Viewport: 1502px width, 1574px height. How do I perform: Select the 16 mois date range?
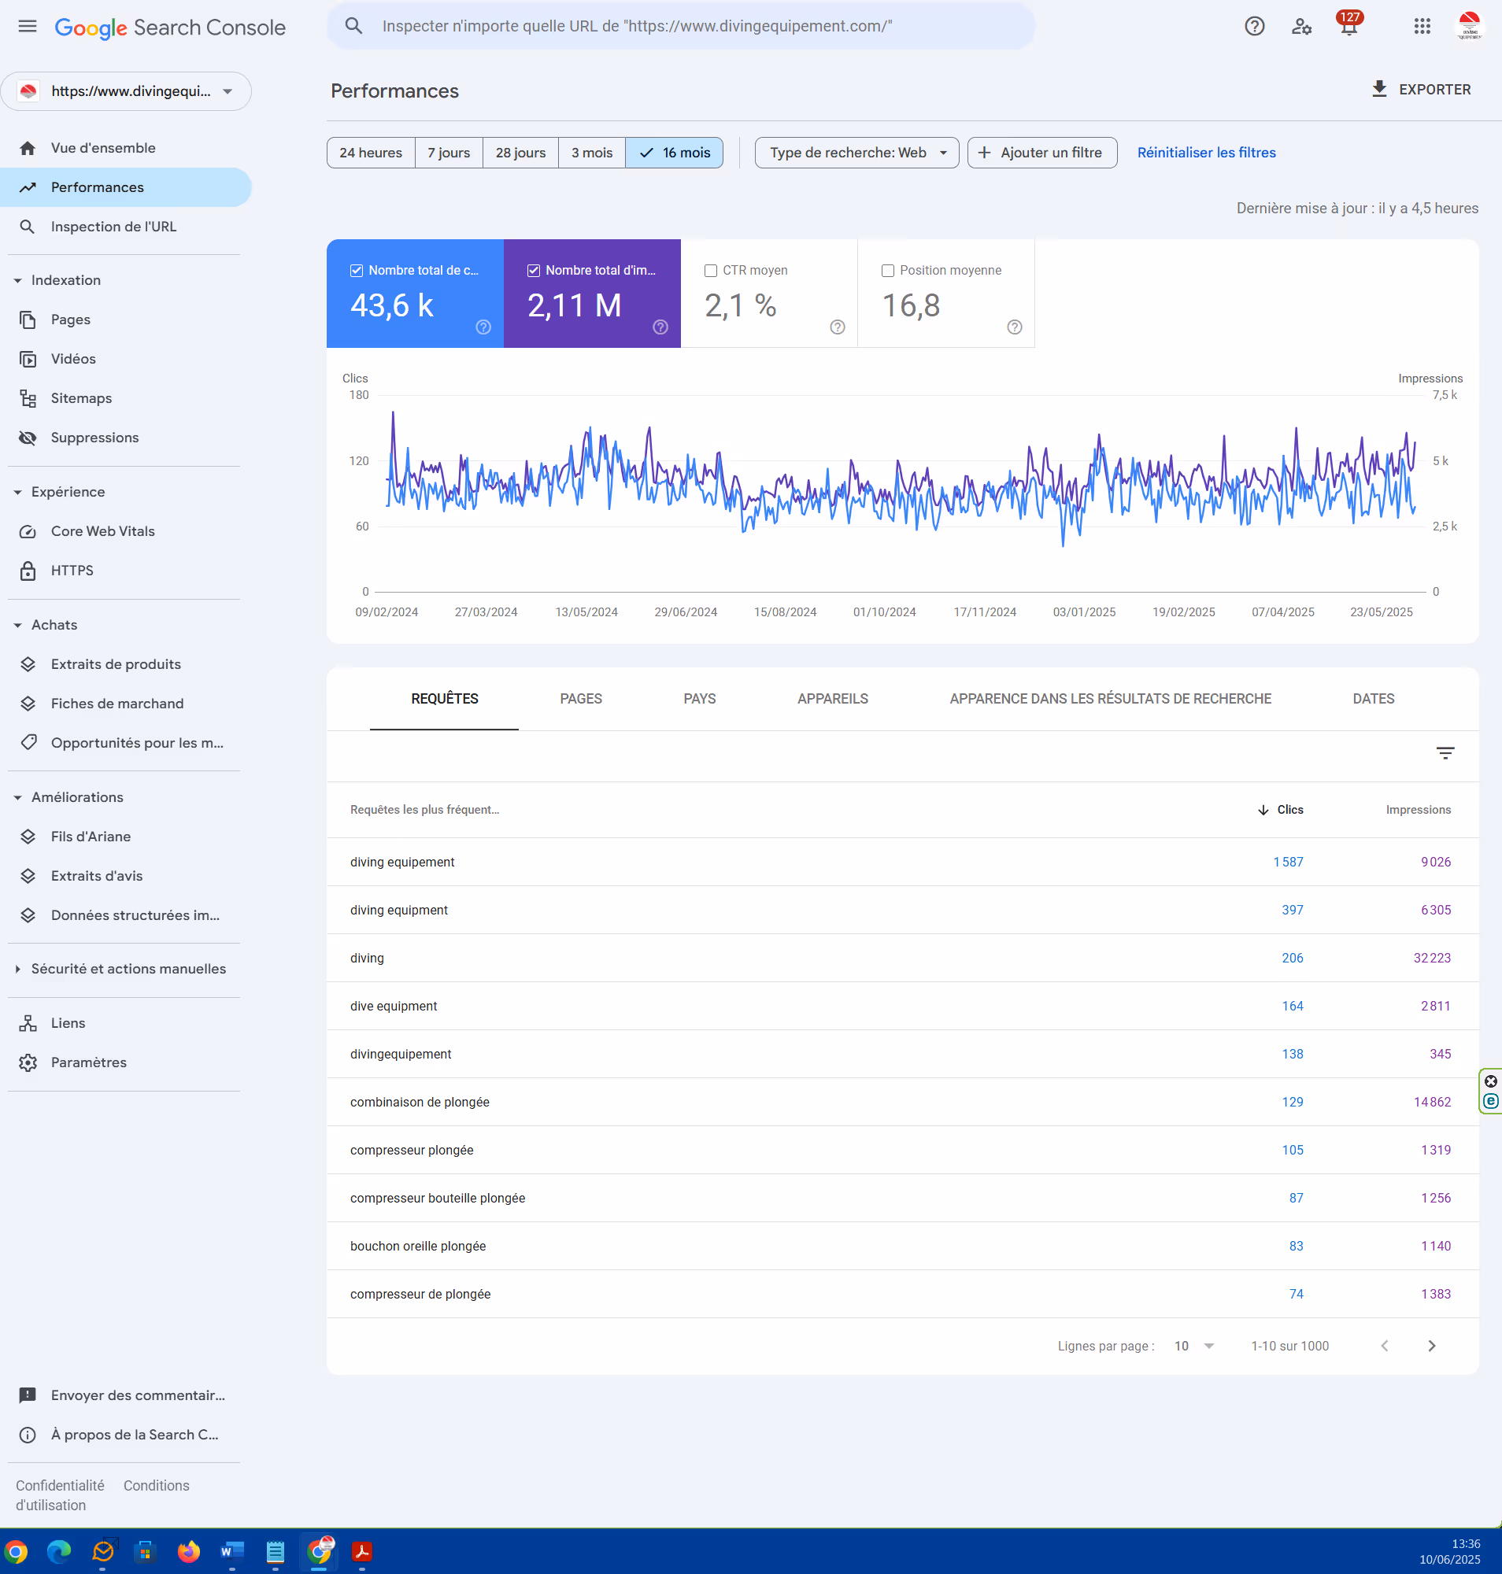pyautogui.click(x=674, y=152)
